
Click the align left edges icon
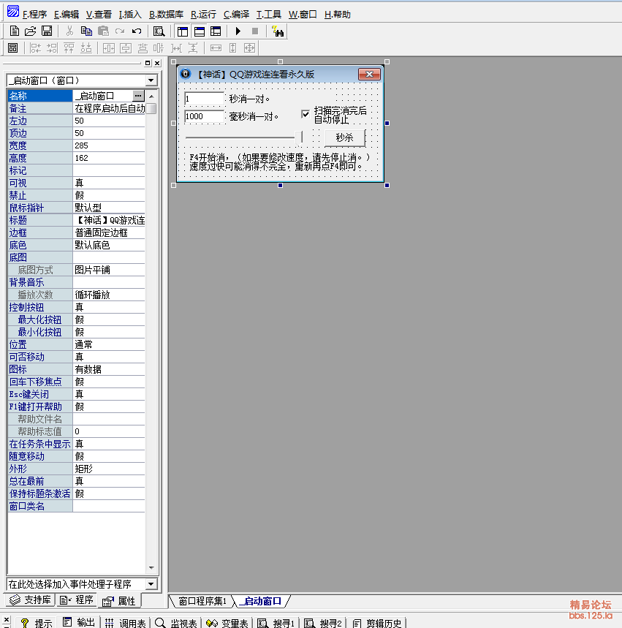(x=35, y=48)
